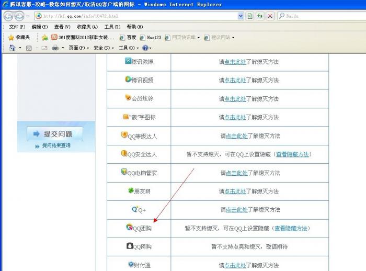Click 点击此处 link in 会员炫铃 row
Image resolution: width=366 pixels, height=271 pixels.
pos(235,99)
